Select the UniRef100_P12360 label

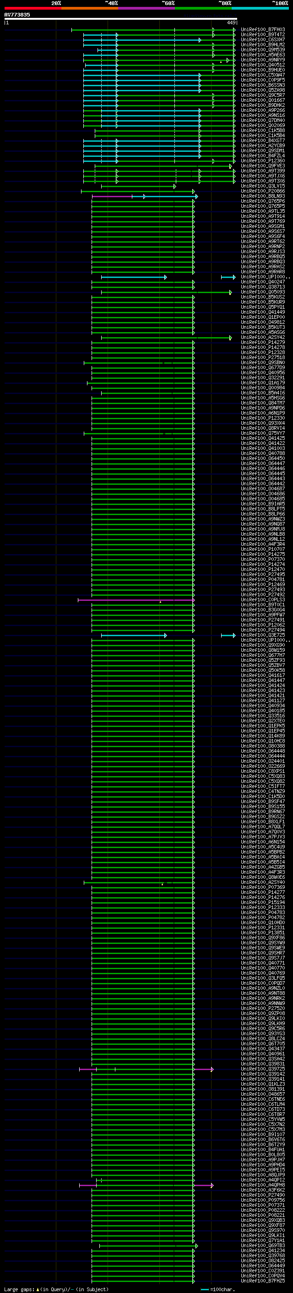[x=263, y=161]
